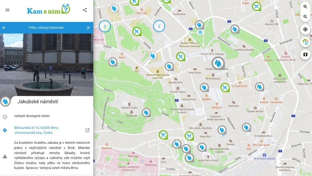
Task: Click the Pražák Palace label
Action: [x=178, y=92]
